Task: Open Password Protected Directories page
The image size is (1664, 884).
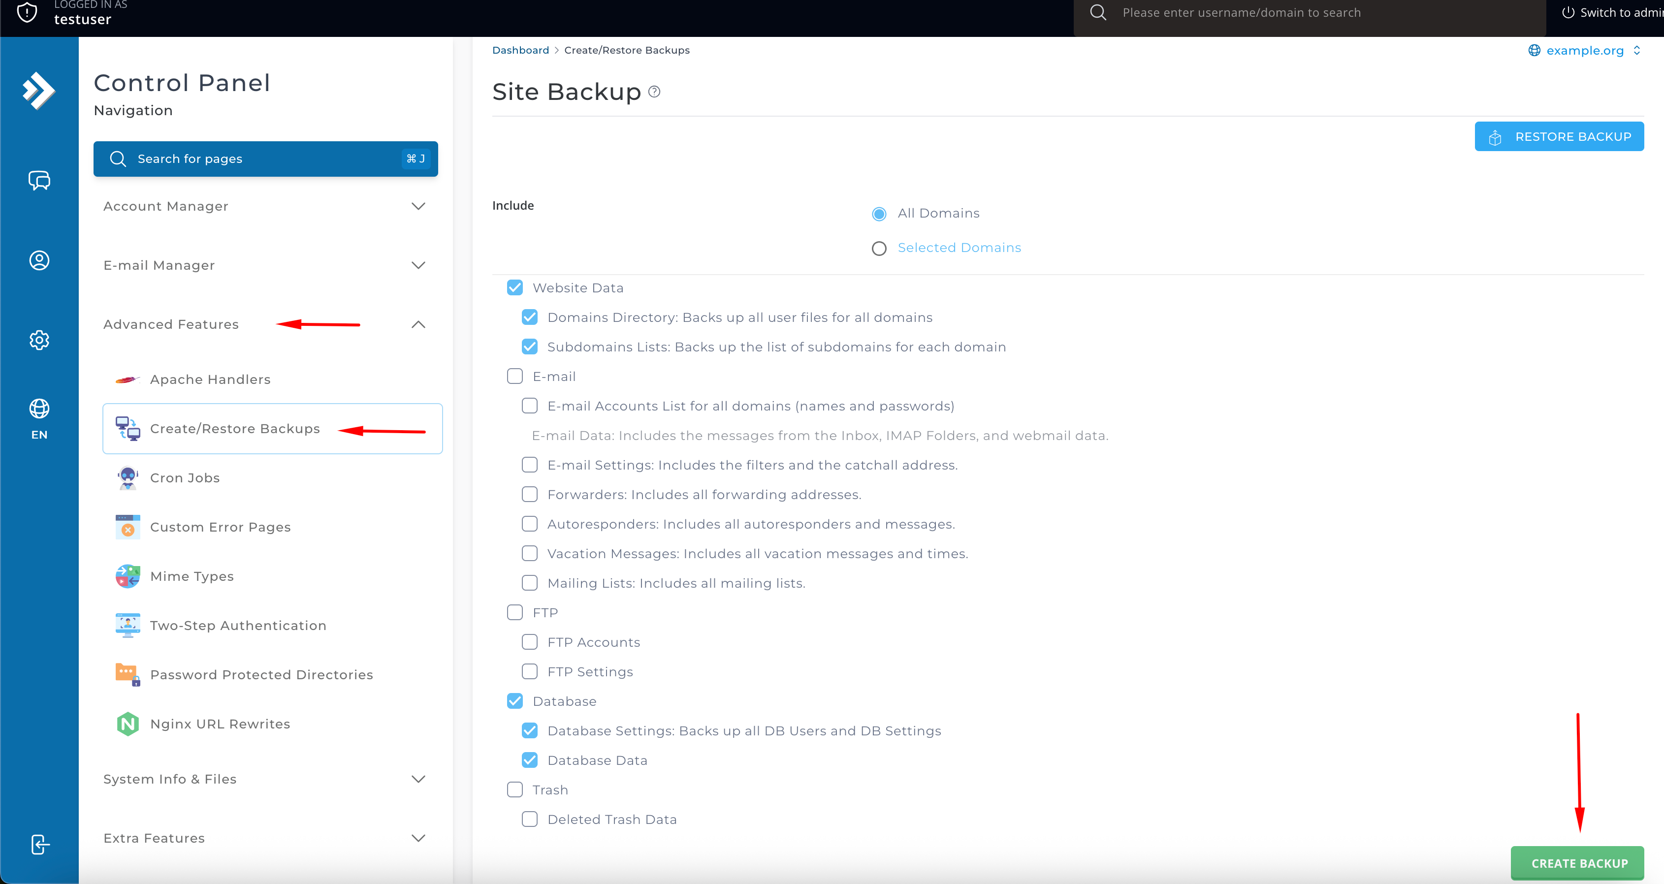Action: (x=261, y=675)
